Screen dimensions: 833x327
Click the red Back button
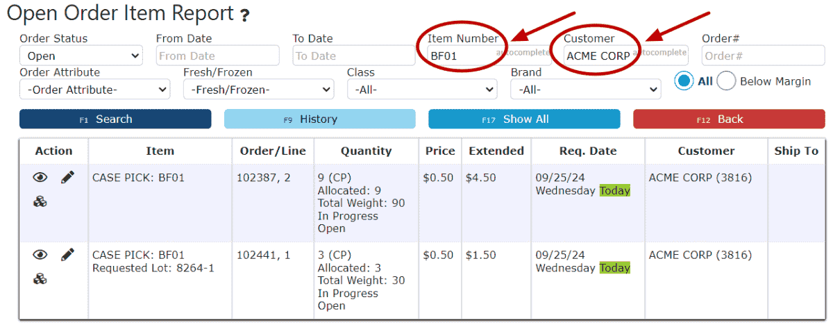(x=729, y=119)
